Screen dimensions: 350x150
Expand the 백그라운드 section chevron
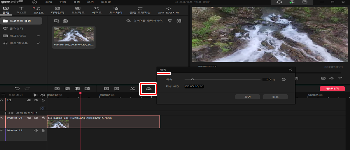tap(38, 36)
